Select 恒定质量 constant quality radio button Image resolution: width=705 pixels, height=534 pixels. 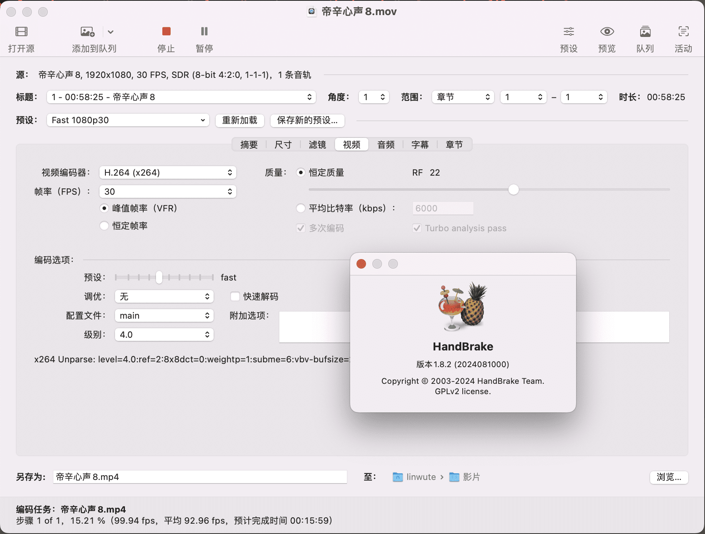coord(301,172)
